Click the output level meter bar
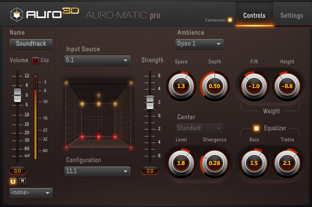312x207 pixels. click(35, 117)
